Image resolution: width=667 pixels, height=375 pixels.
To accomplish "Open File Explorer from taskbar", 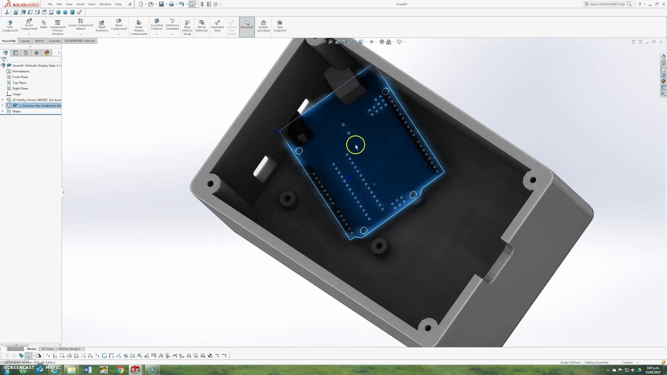I will (71, 370).
